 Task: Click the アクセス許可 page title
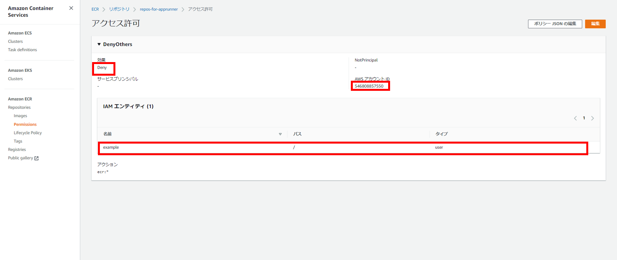point(116,23)
